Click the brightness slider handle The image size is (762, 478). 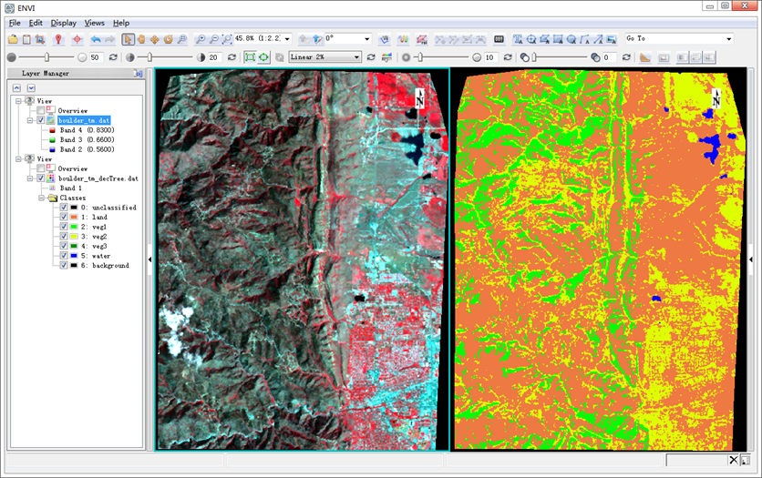coord(46,57)
